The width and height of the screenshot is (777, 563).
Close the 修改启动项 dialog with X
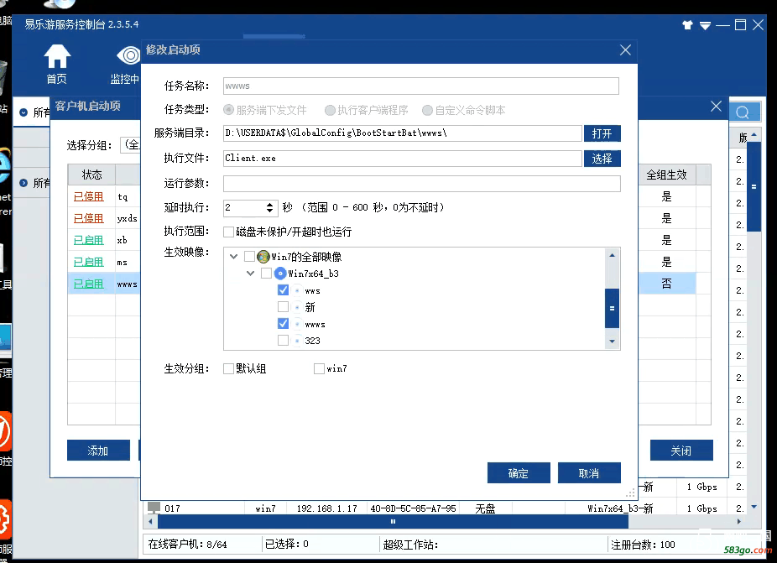(625, 50)
